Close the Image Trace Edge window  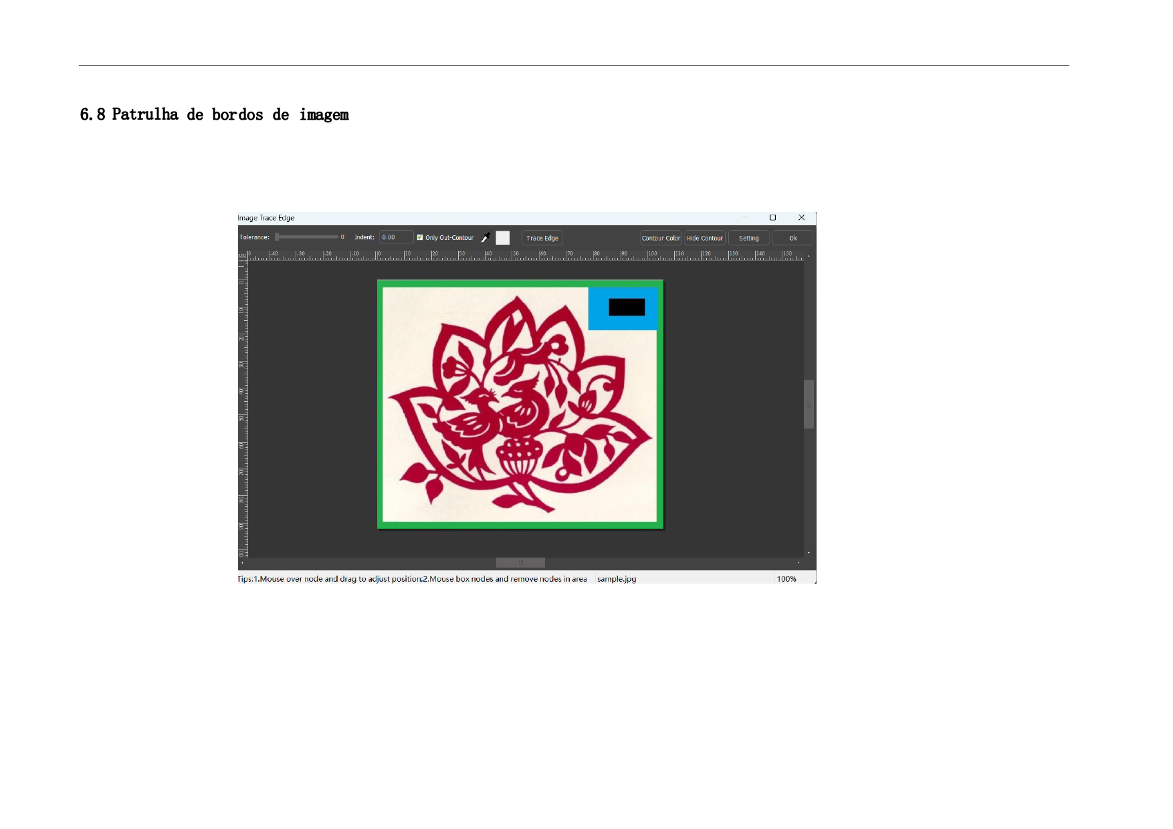pyautogui.click(x=801, y=218)
